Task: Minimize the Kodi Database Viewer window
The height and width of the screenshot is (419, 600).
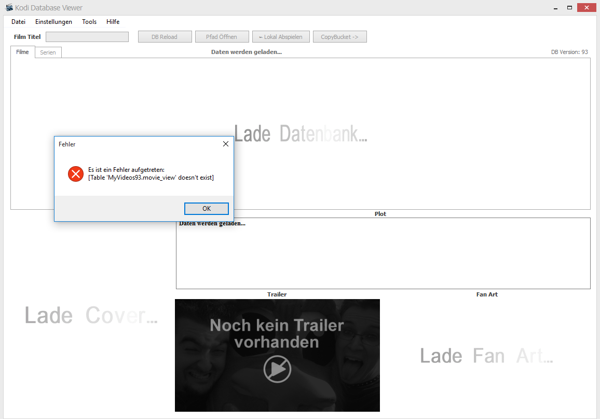Action: click(x=555, y=8)
